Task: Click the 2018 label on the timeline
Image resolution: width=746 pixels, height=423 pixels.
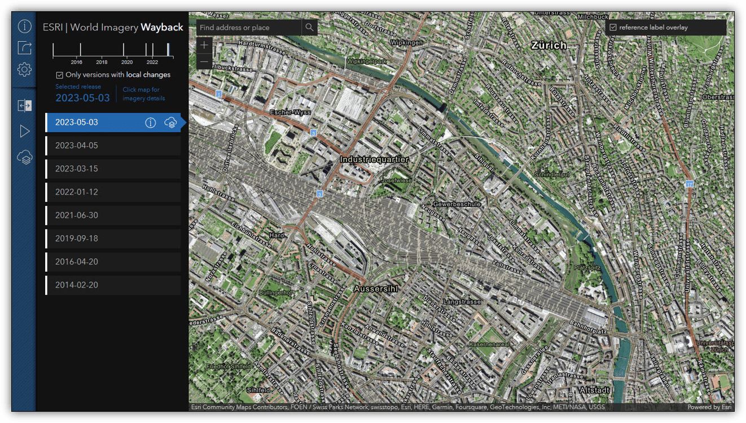Action: click(102, 62)
